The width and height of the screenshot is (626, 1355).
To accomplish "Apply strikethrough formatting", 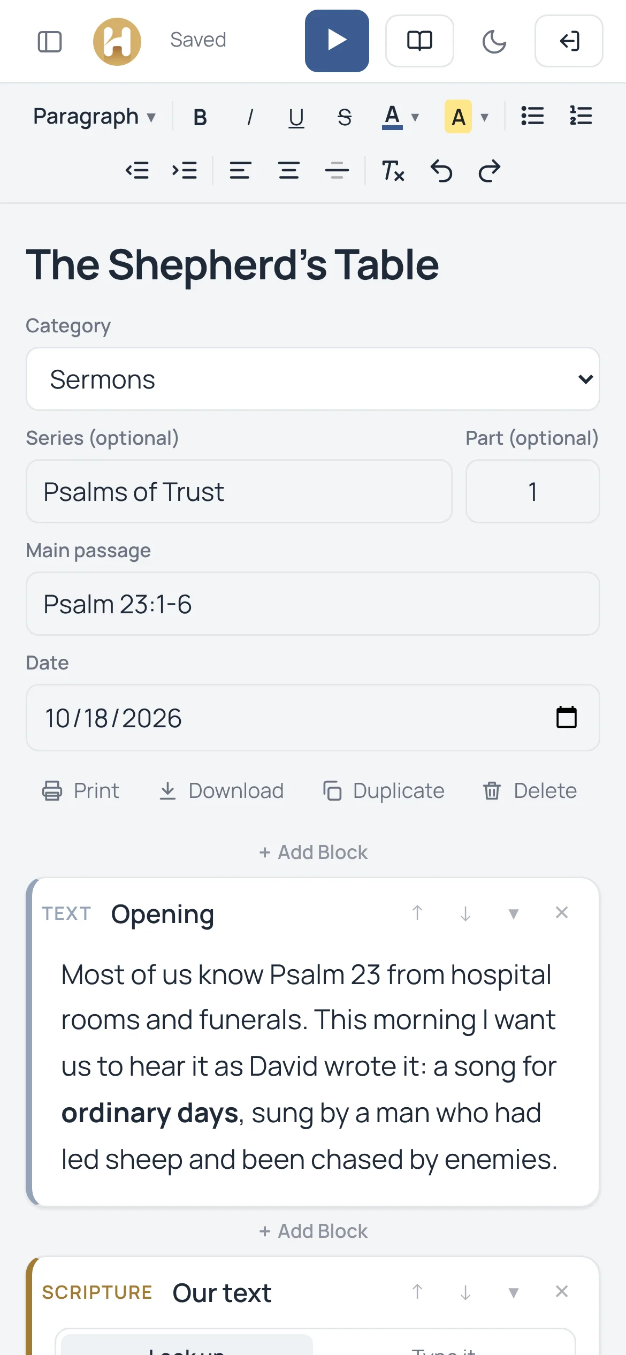I will pos(345,117).
